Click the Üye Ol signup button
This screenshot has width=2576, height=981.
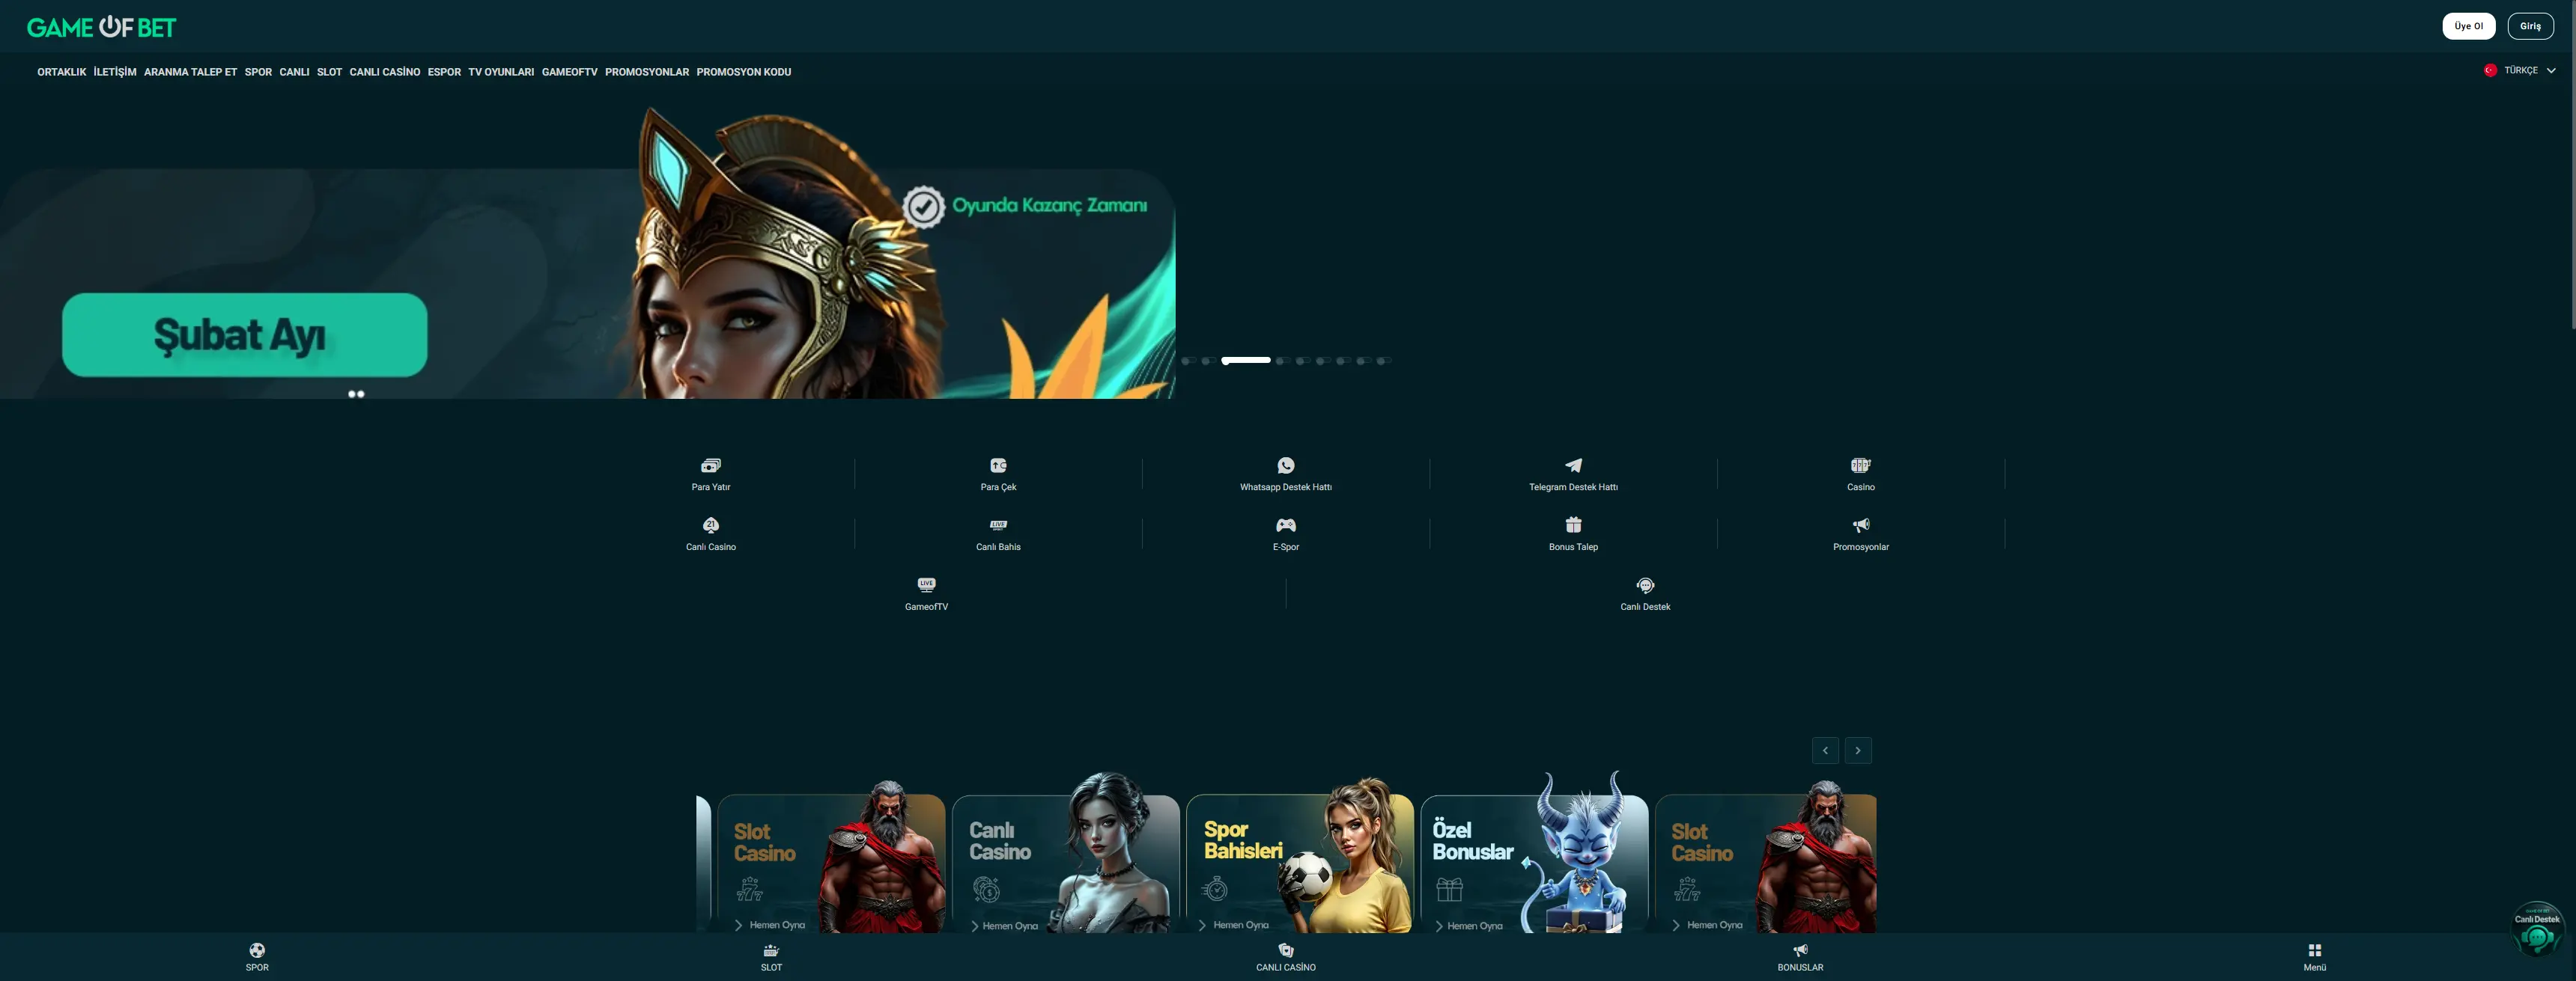pyautogui.click(x=2468, y=25)
